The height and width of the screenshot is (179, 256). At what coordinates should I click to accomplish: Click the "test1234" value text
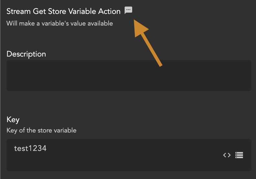pos(30,149)
